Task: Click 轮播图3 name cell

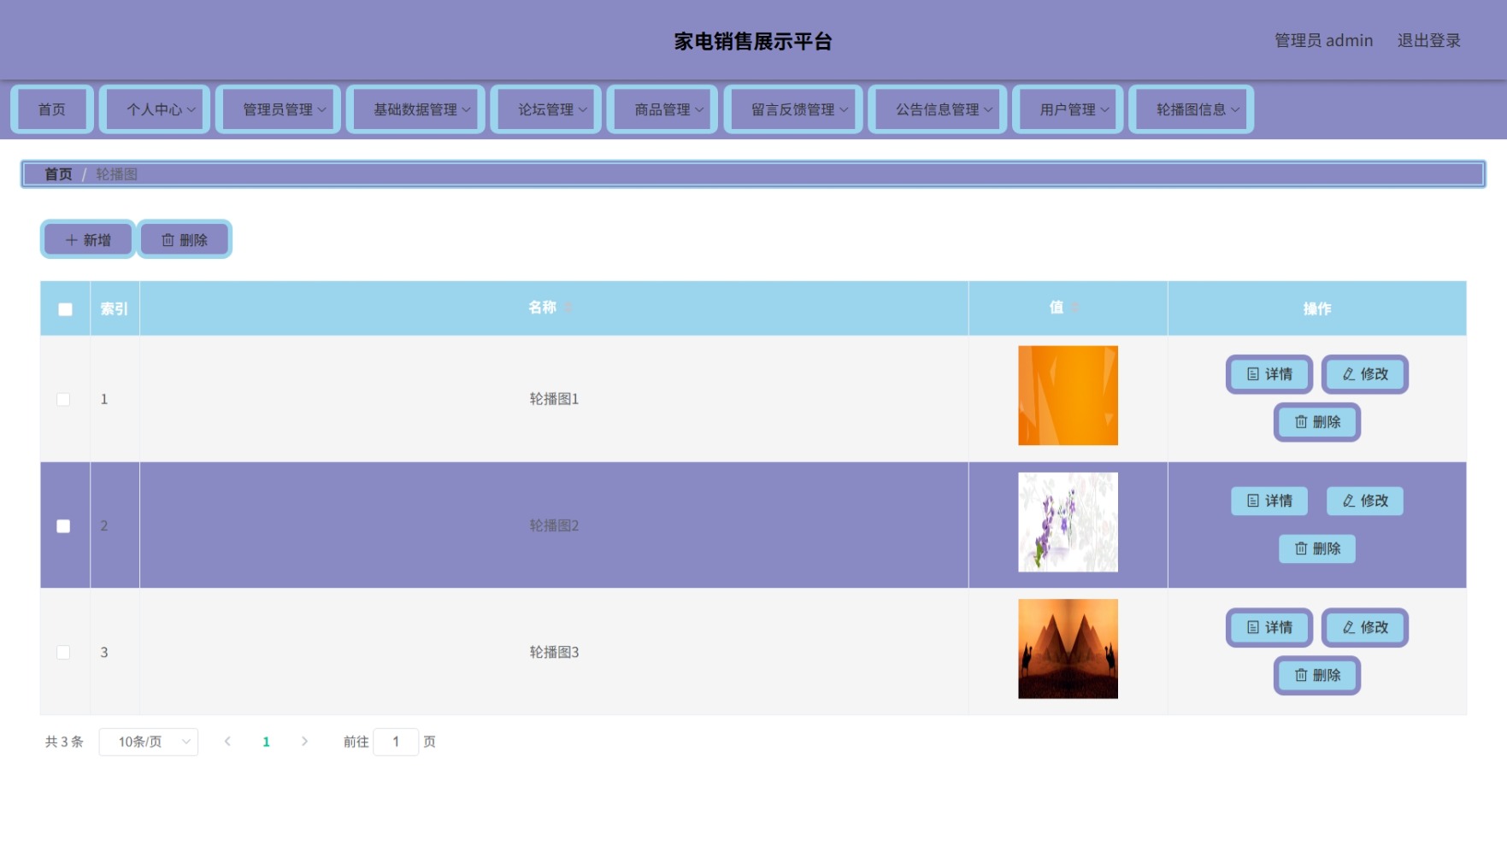Action: click(x=554, y=652)
